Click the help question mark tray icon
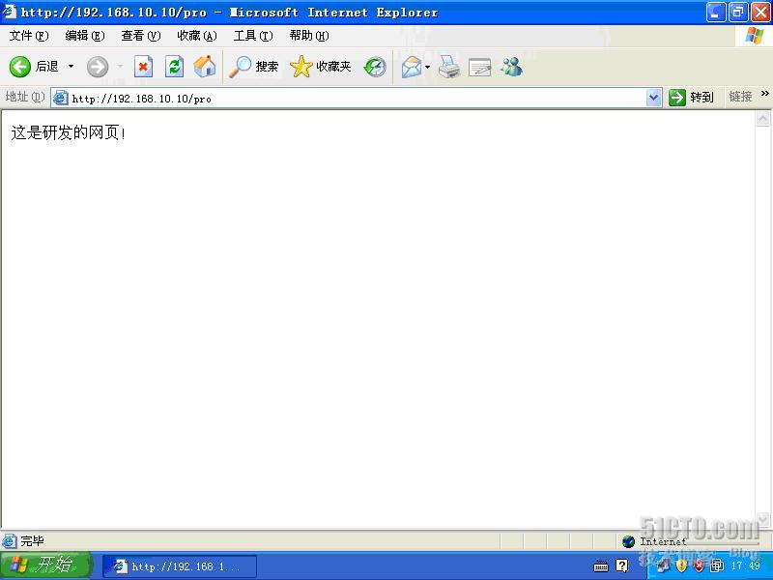This screenshot has width=773, height=580. 622,565
